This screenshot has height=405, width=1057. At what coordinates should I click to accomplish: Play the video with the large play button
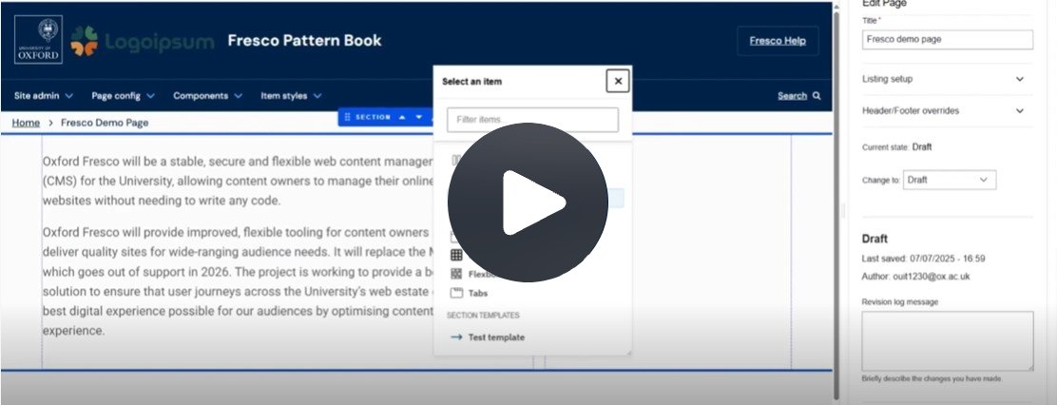click(528, 202)
